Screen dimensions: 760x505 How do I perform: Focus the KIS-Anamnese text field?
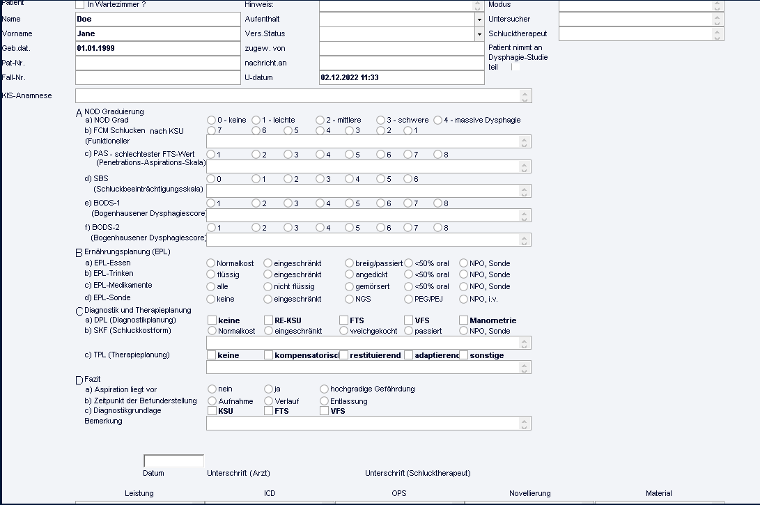click(x=304, y=96)
